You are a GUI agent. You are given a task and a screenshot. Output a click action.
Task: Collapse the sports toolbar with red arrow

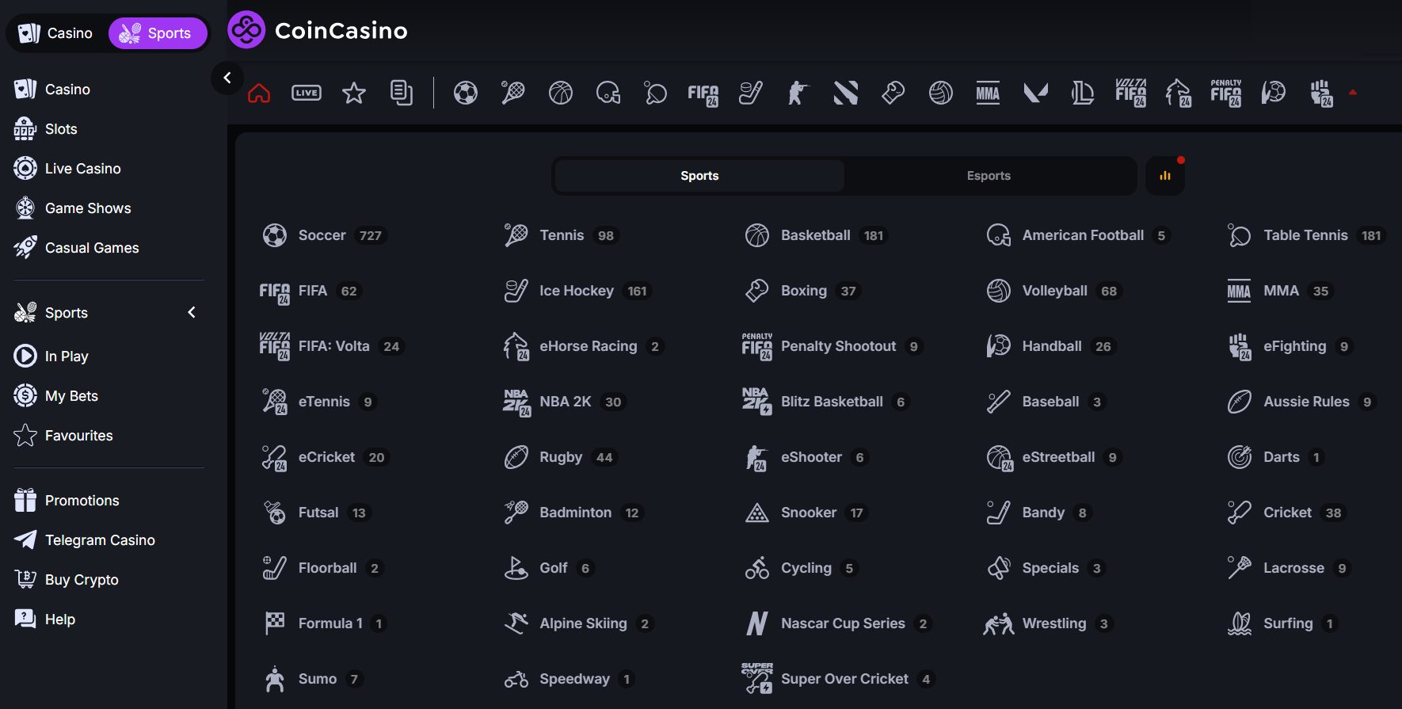tap(1353, 93)
